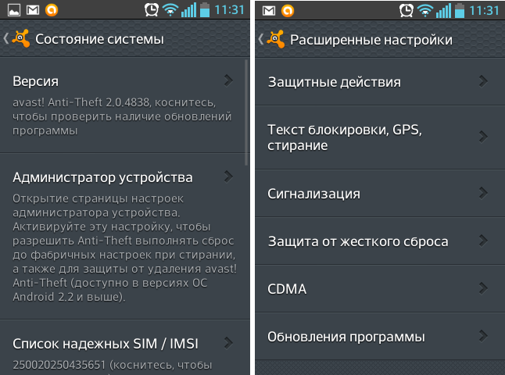Tap orange avast notification icon in left status bar
Image resolution: width=505 pixels, height=375 pixels.
52,10
